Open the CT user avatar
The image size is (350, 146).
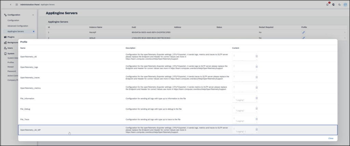(345, 4)
